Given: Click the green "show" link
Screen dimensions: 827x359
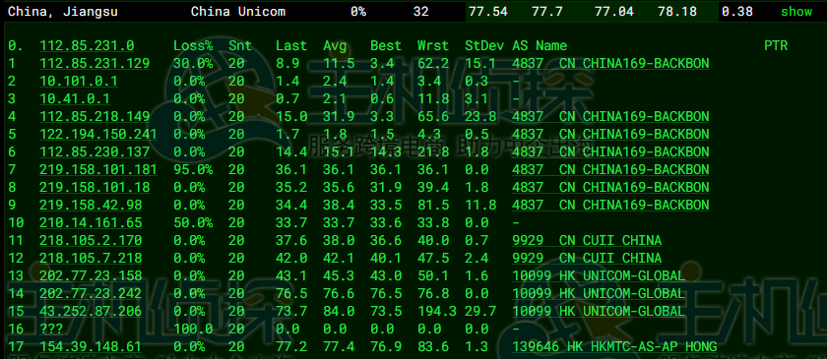Looking at the screenshot, I should point(796,11).
